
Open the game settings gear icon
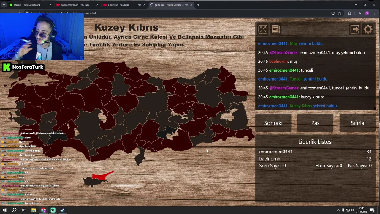(368, 29)
